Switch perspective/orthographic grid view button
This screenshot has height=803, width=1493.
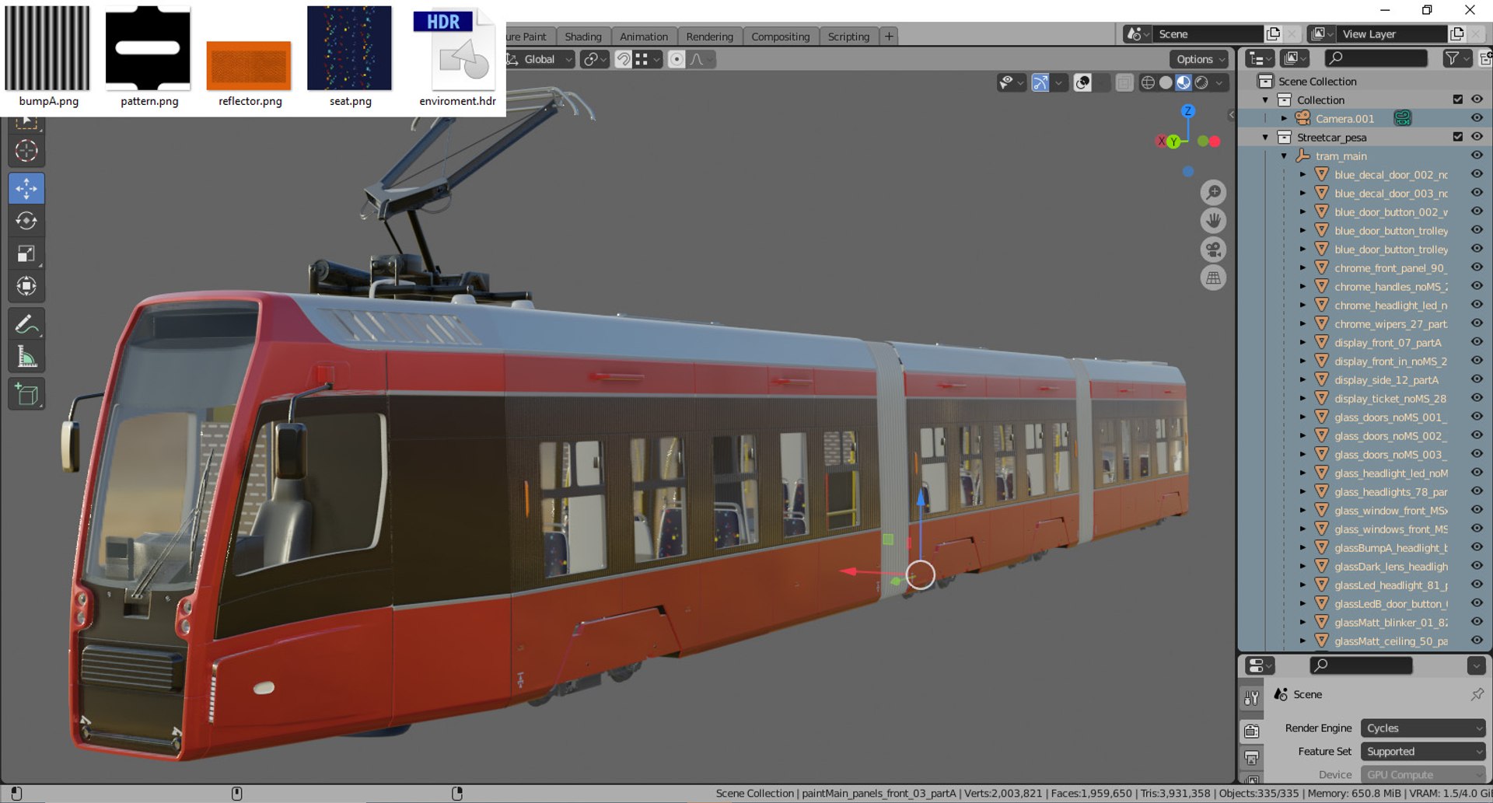click(x=1213, y=278)
